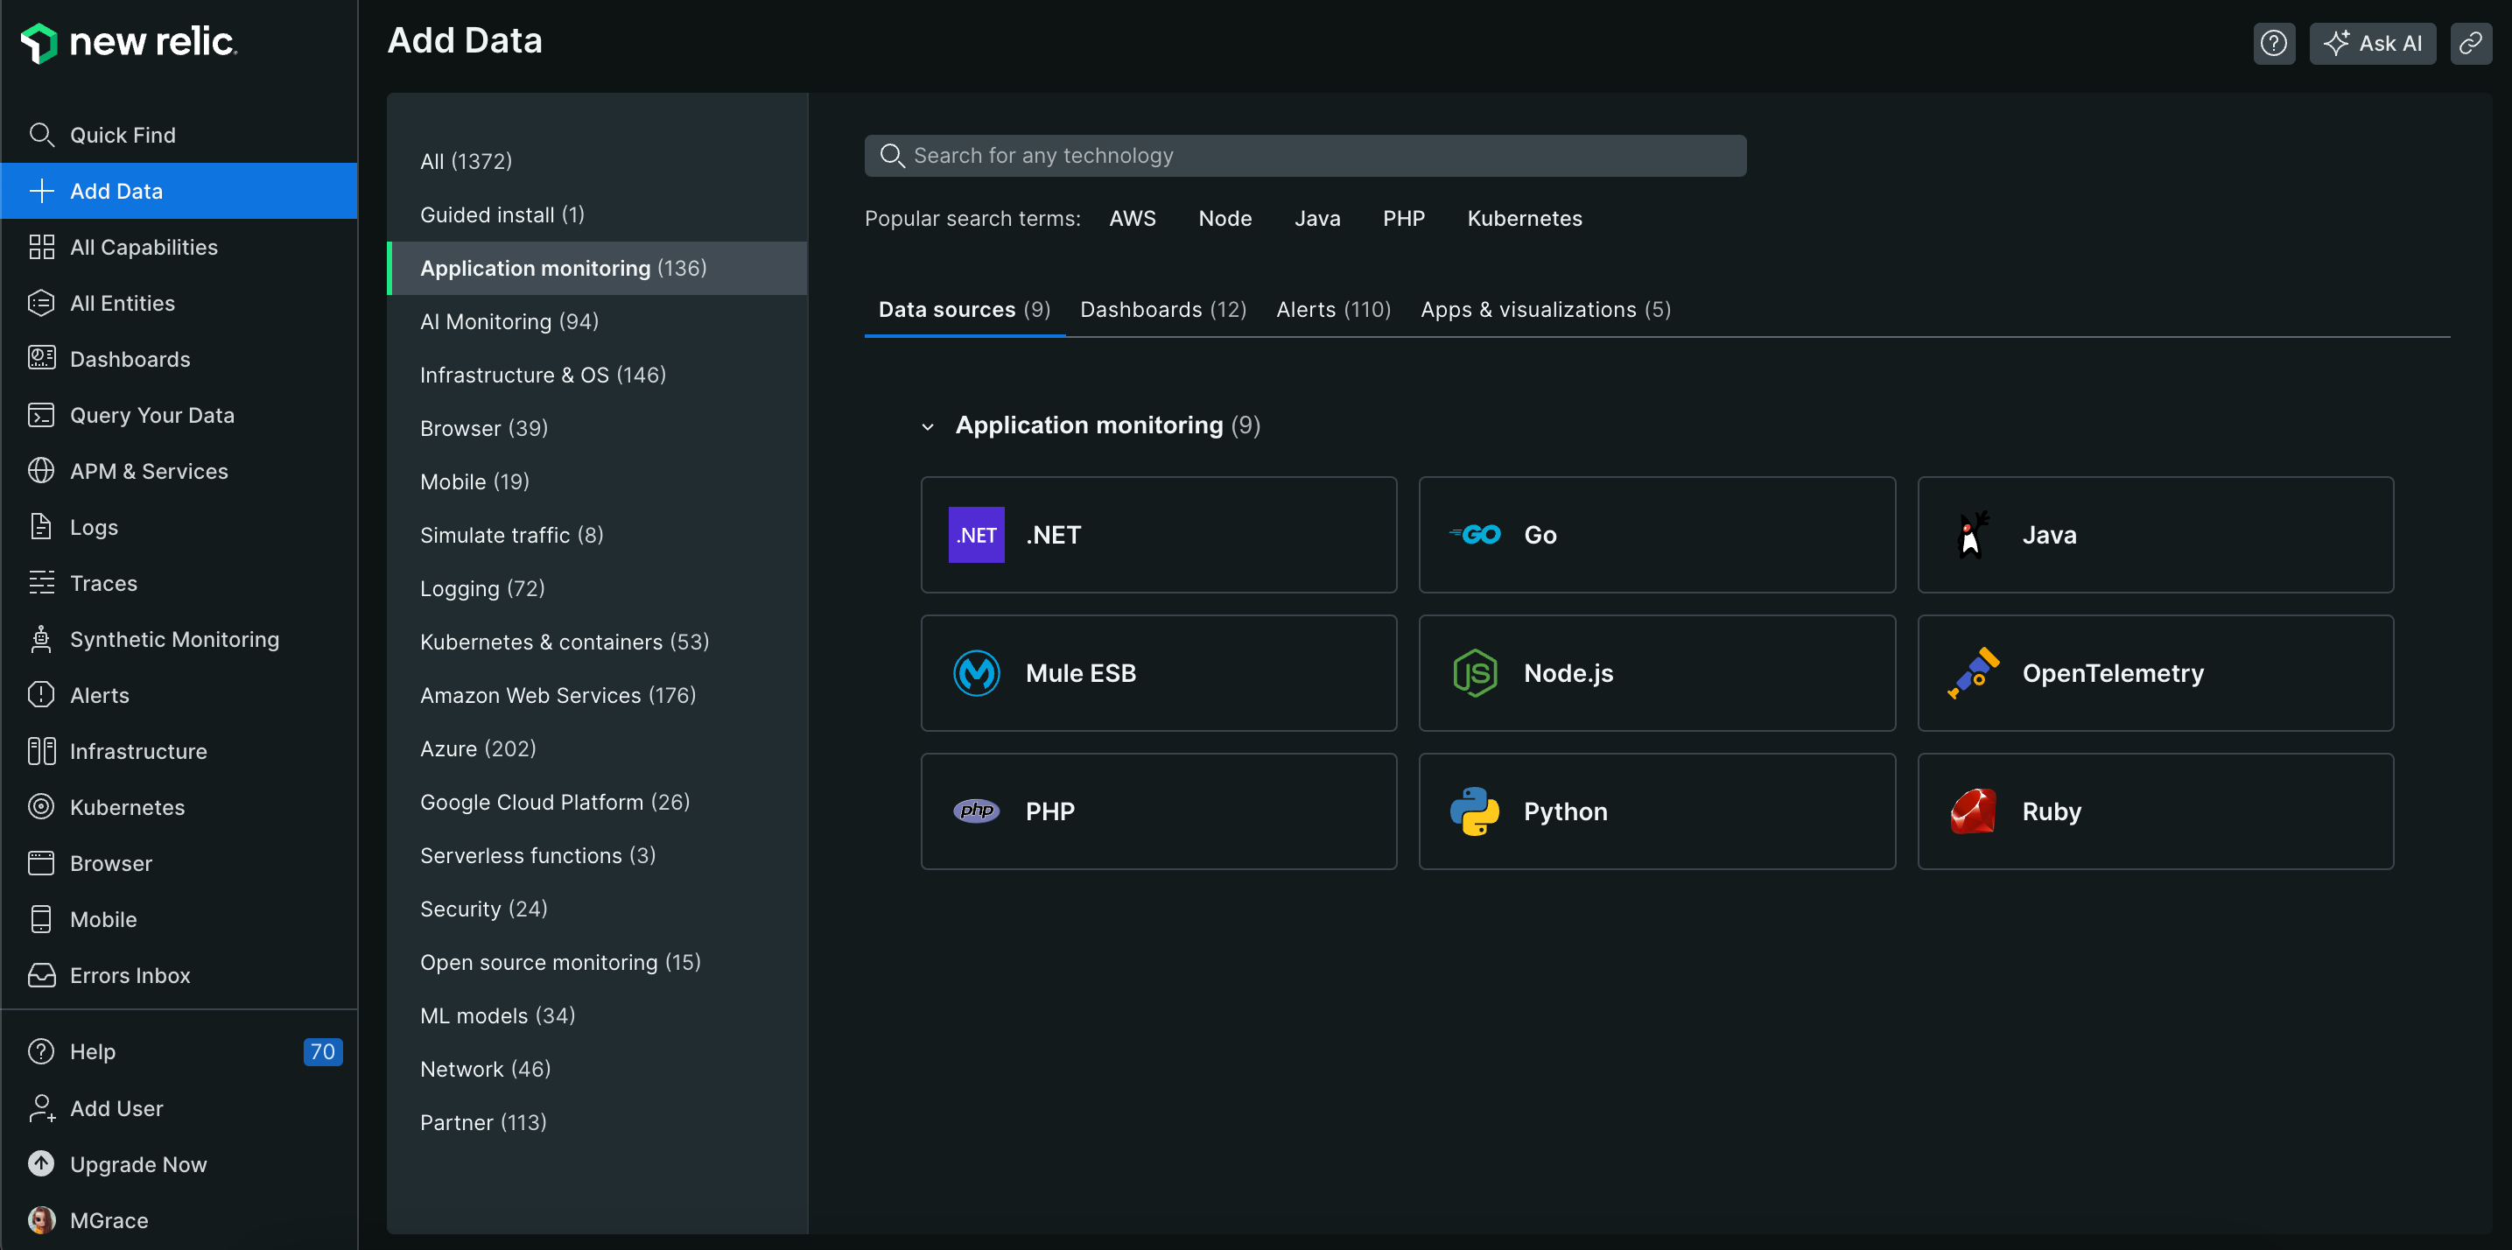Click the Node popular search term
Viewport: 2512px width, 1250px height.
click(1224, 219)
